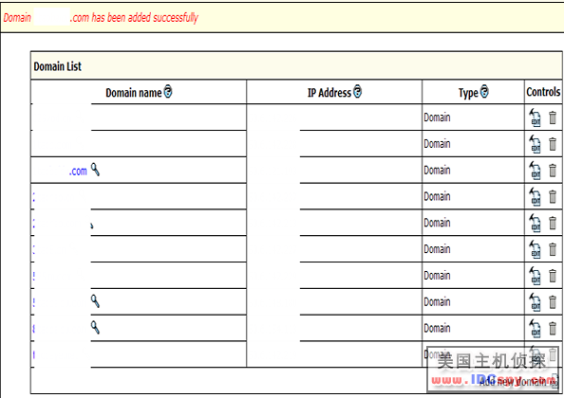Select the Controls column header
Screen dimensions: 564x398
coord(543,92)
